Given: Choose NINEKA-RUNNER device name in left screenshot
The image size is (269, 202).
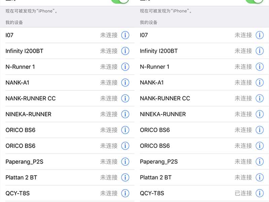Looking at the screenshot, I should 29,114.
